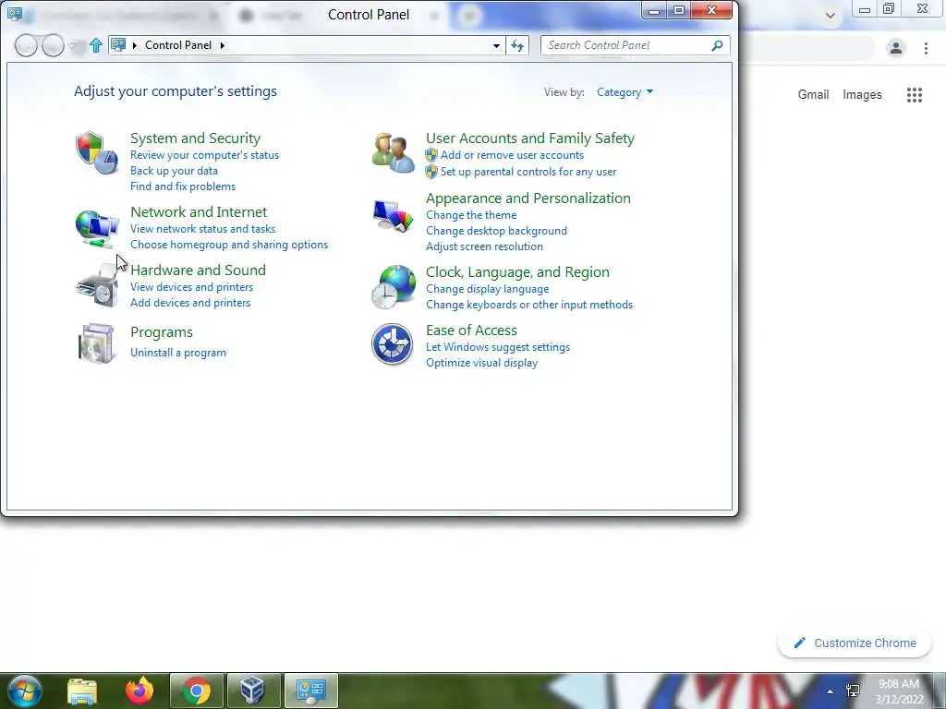Click Add or remove user accounts
This screenshot has width=946, height=709.
tap(512, 155)
